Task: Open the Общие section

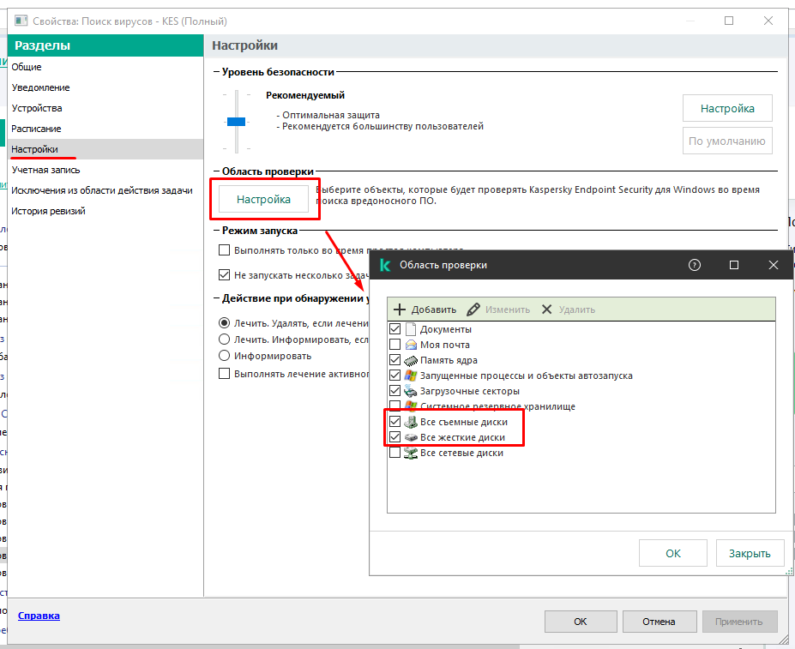Action: (x=105, y=67)
